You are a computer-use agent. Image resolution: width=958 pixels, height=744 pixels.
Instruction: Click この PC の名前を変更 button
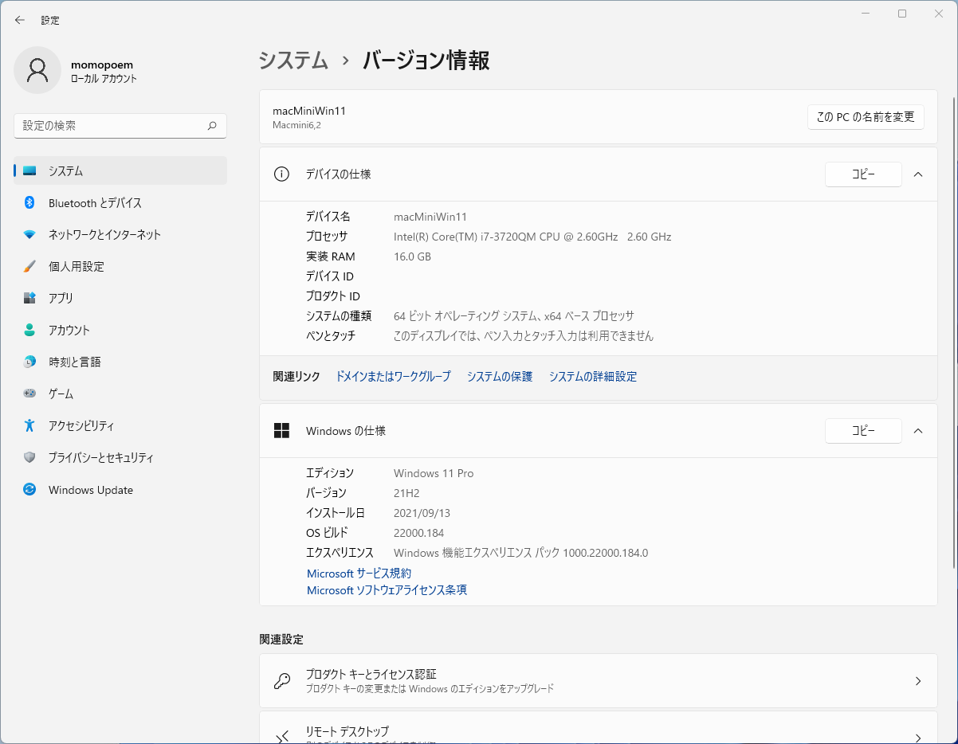click(x=865, y=117)
